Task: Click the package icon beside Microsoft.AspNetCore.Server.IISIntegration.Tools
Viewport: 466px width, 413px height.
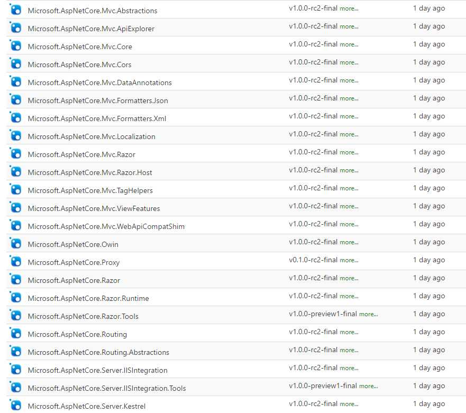Action: (x=16, y=388)
